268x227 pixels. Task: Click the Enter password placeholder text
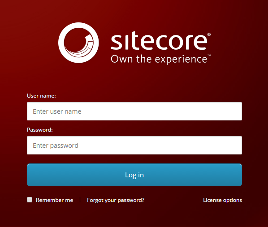tap(56, 146)
